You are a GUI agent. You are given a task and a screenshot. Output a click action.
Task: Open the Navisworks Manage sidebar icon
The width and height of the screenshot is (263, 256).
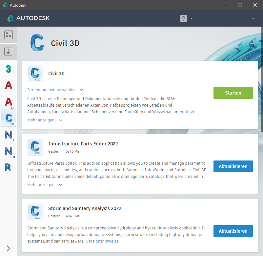coord(9,151)
